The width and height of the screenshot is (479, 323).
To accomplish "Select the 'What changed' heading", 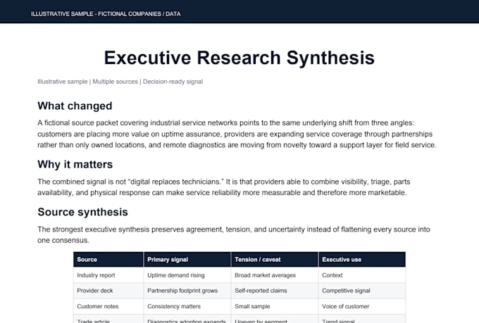I will [x=75, y=106].
